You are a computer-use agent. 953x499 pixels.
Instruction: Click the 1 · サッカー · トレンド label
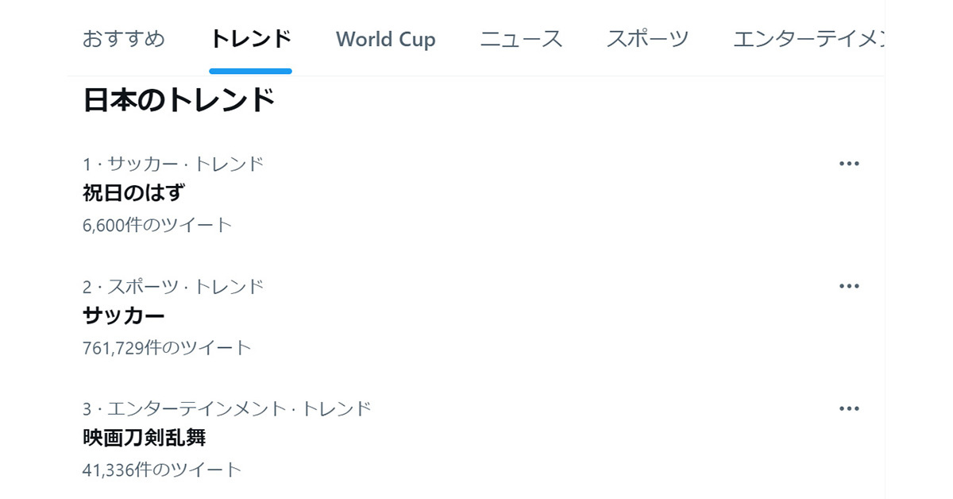pyautogui.click(x=172, y=164)
